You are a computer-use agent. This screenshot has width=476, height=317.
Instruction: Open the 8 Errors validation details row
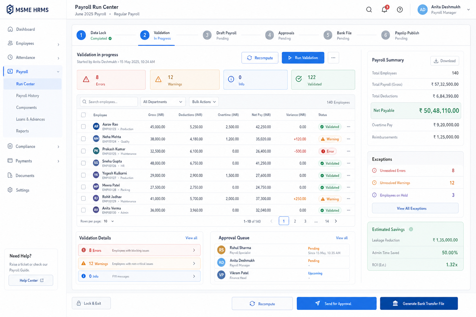pos(139,250)
